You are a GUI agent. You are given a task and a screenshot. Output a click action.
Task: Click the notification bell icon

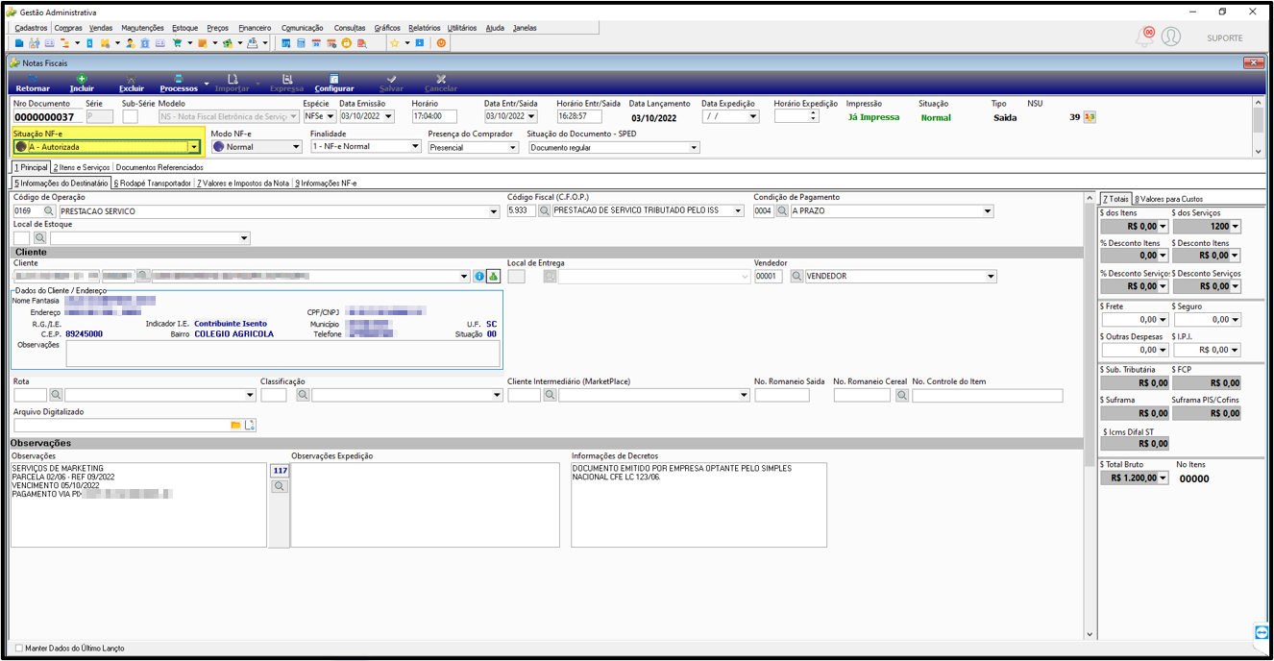coord(1144,37)
